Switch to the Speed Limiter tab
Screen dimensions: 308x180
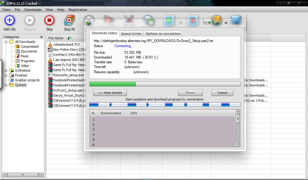coord(131,34)
